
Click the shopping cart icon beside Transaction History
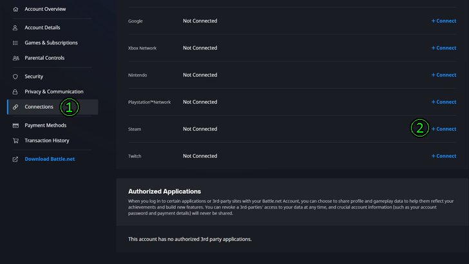point(15,140)
